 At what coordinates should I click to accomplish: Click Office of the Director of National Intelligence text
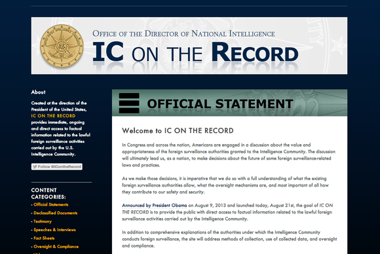click(183, 33)
